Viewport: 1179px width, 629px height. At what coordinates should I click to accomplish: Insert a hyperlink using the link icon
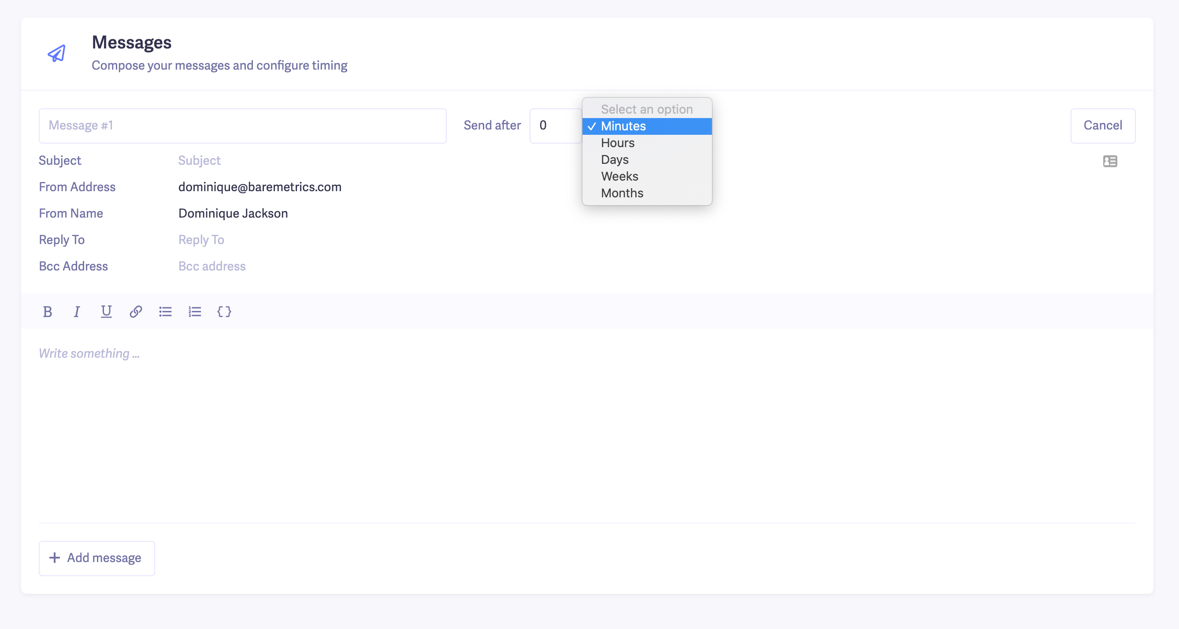[x=135, y=311]
